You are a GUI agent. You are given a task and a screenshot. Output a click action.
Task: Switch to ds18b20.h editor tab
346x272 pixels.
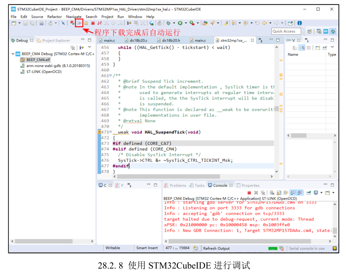[x=169, y=40]
